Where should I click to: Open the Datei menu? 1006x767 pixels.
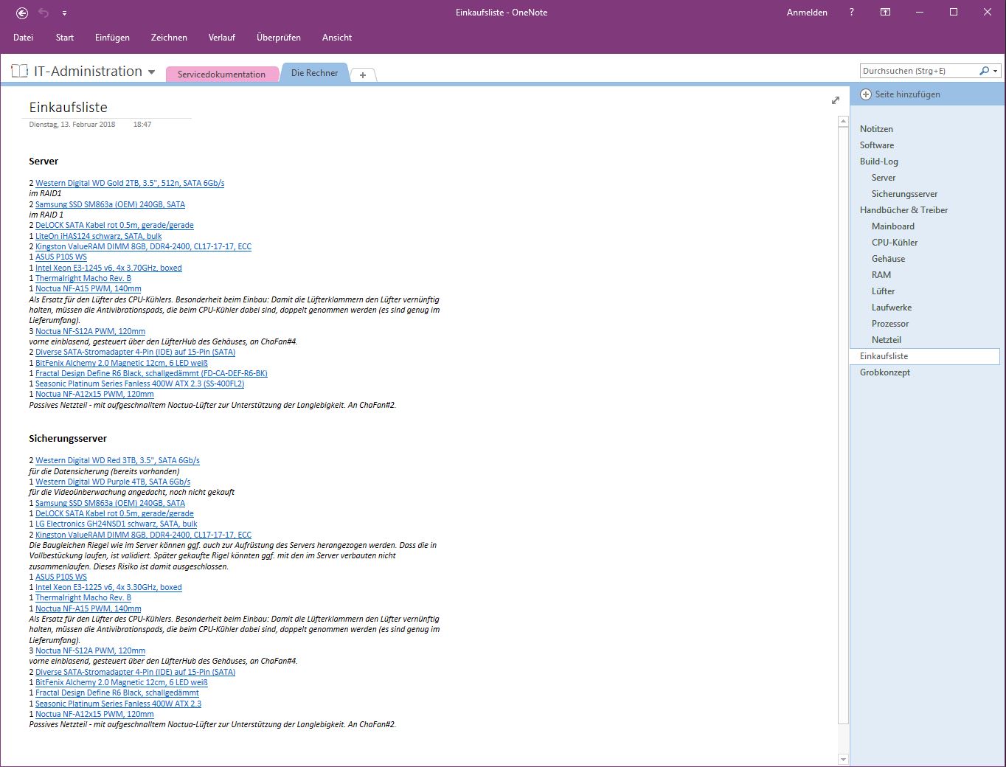coord(24,38)
